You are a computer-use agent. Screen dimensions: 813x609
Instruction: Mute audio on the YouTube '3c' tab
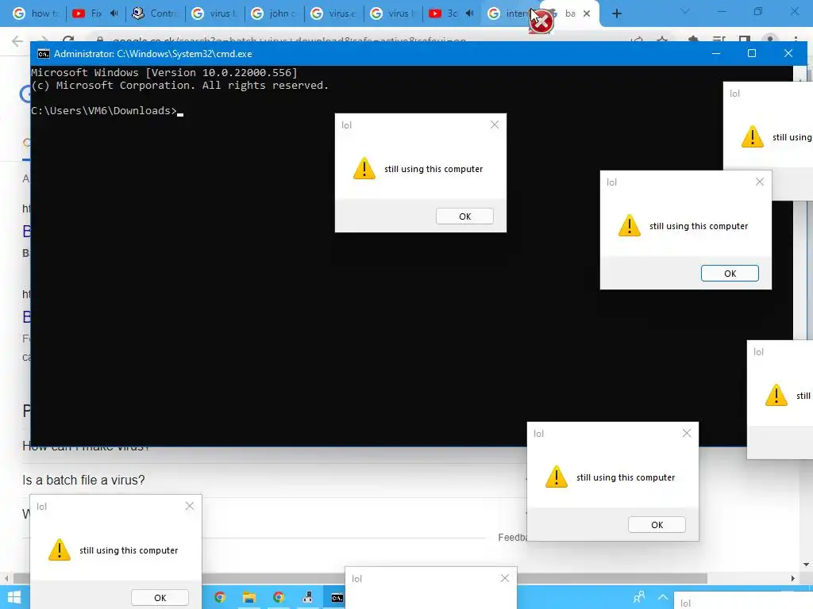click(470, 13)
